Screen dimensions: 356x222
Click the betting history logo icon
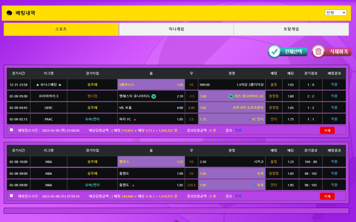[9, 13]
